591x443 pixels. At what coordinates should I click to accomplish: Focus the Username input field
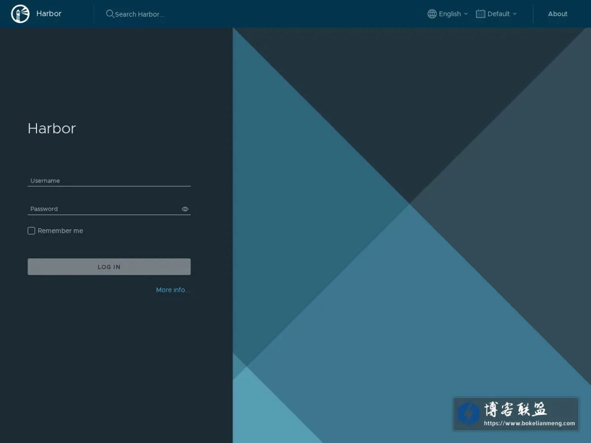coord(109,181)
